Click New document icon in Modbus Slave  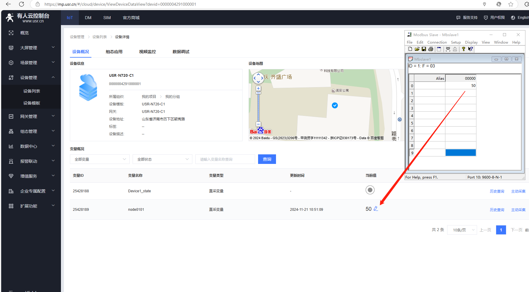point(410,49)
